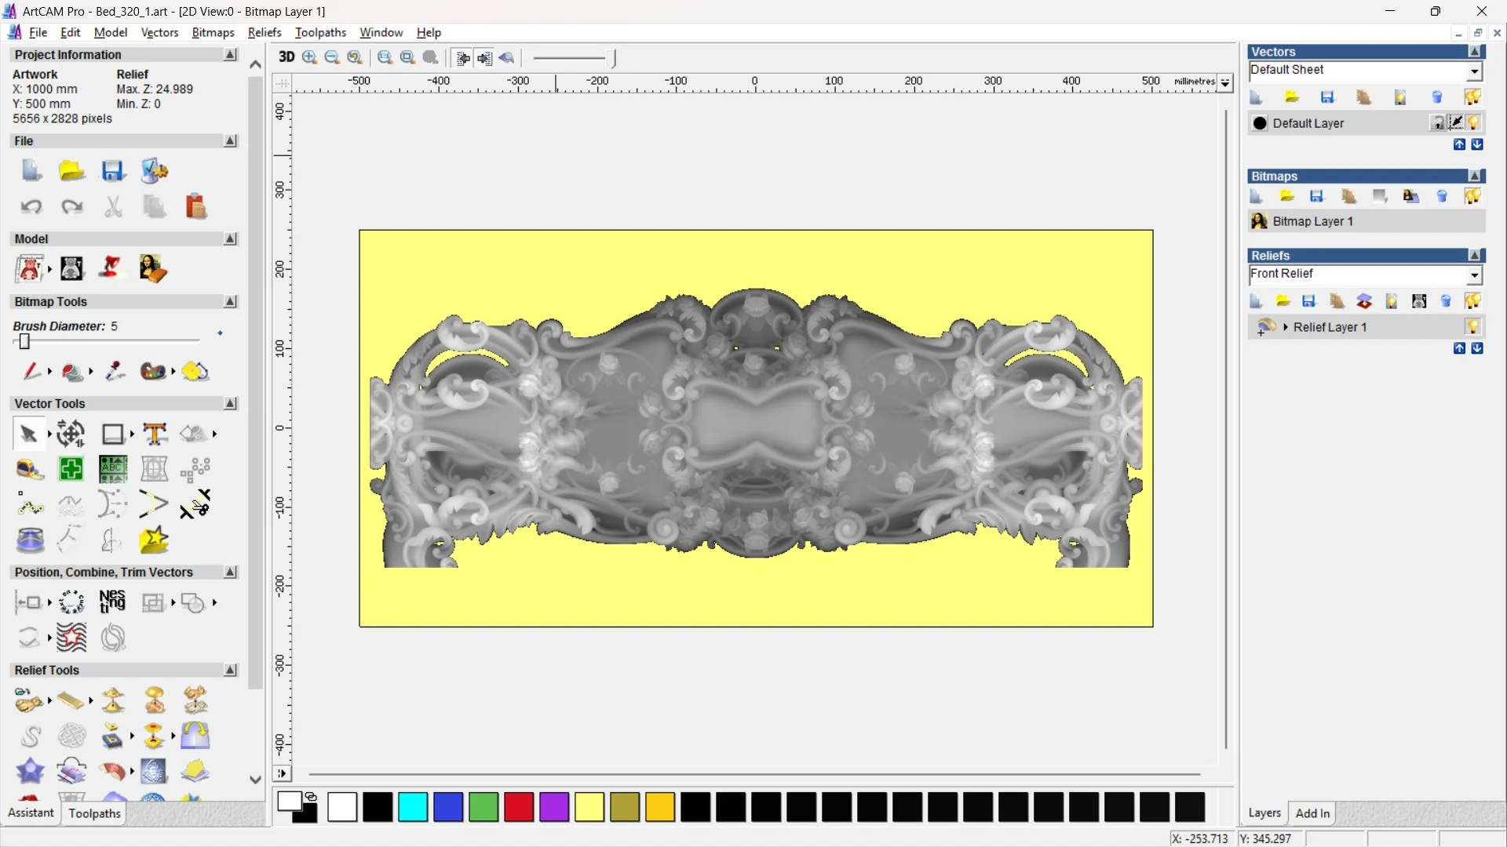Click the Save file icon
1507x847 pixels.
[112, 171]
